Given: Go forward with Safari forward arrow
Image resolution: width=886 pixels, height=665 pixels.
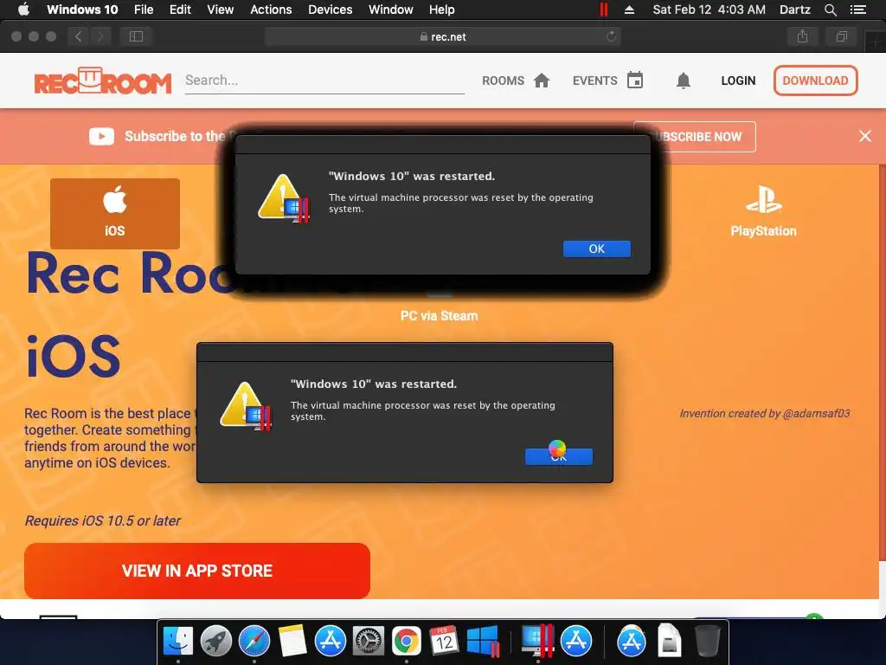Looking at the screenshot, I should tap(100, 36).
